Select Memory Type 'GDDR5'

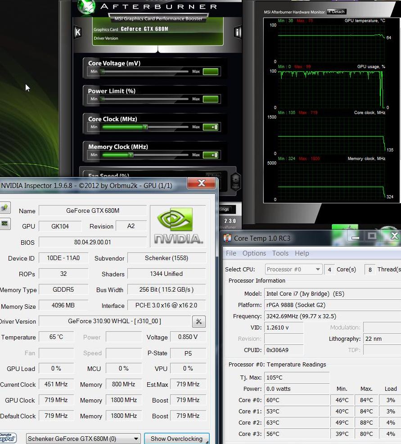click(x=63, y=289)
